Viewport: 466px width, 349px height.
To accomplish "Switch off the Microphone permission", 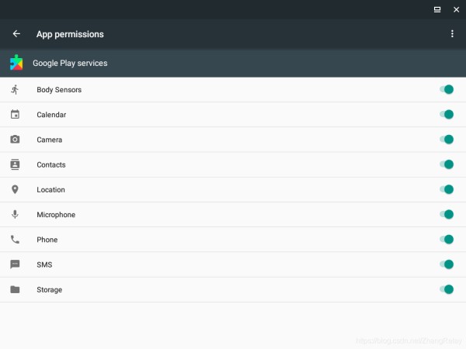I will pyautogui.click(x=447, y=214).
